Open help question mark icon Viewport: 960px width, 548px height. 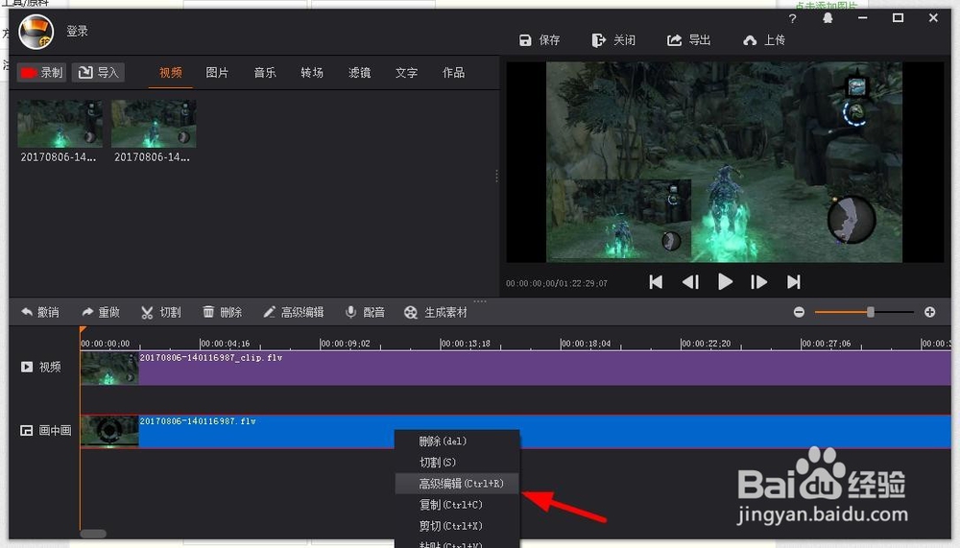pyautogui.click(x=793, y=19)
